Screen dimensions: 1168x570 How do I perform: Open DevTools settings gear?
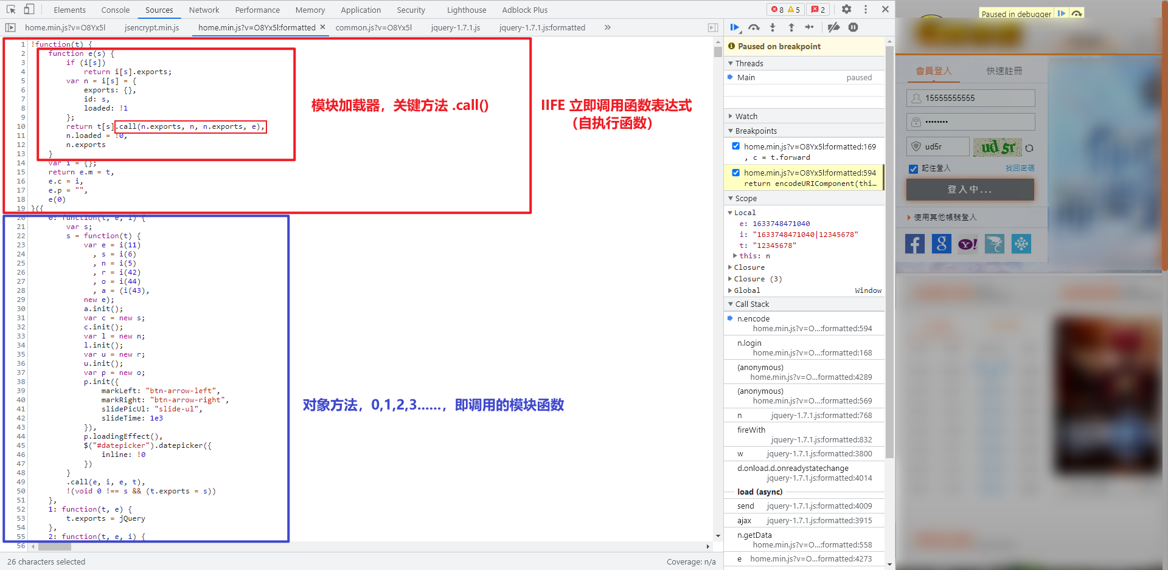(846, 9)
